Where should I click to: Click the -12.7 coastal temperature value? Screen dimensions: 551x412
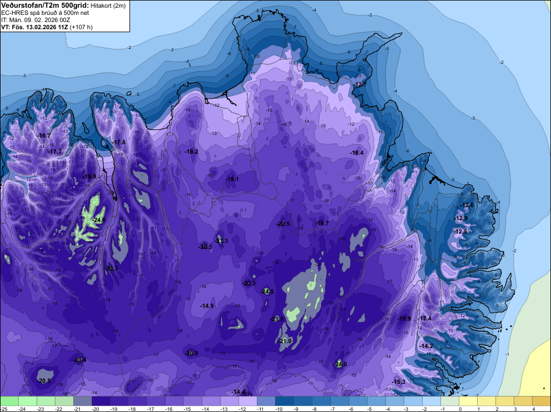click(x=360, y=85)
